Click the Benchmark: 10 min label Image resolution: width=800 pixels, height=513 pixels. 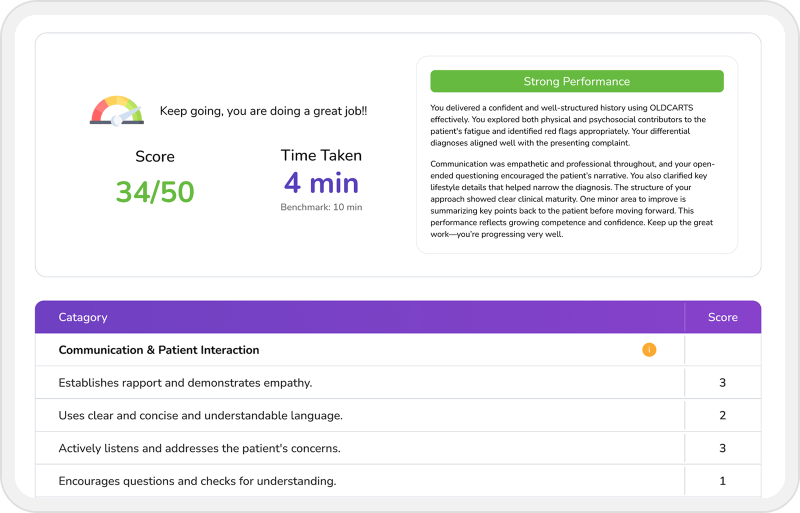[321, 207]
